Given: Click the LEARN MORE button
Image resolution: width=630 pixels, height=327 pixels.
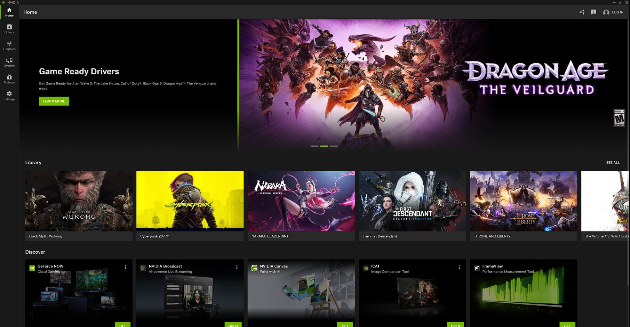Looking at the screenshot, I should (54, 101).
